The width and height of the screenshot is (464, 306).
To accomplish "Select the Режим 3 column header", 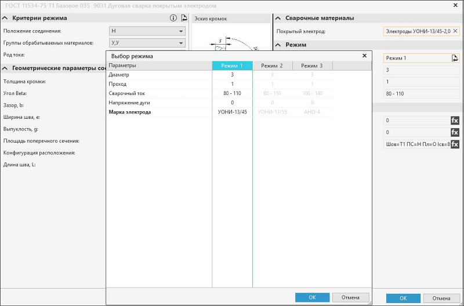I will point(312,65).
